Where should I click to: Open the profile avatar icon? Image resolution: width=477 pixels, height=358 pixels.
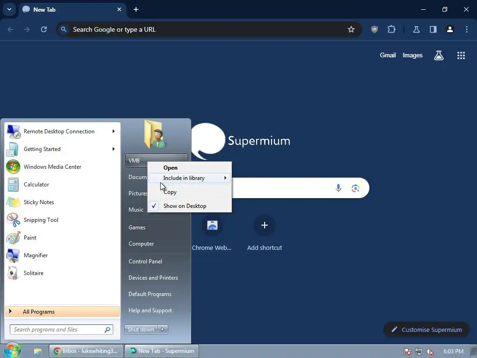point(450,29)
